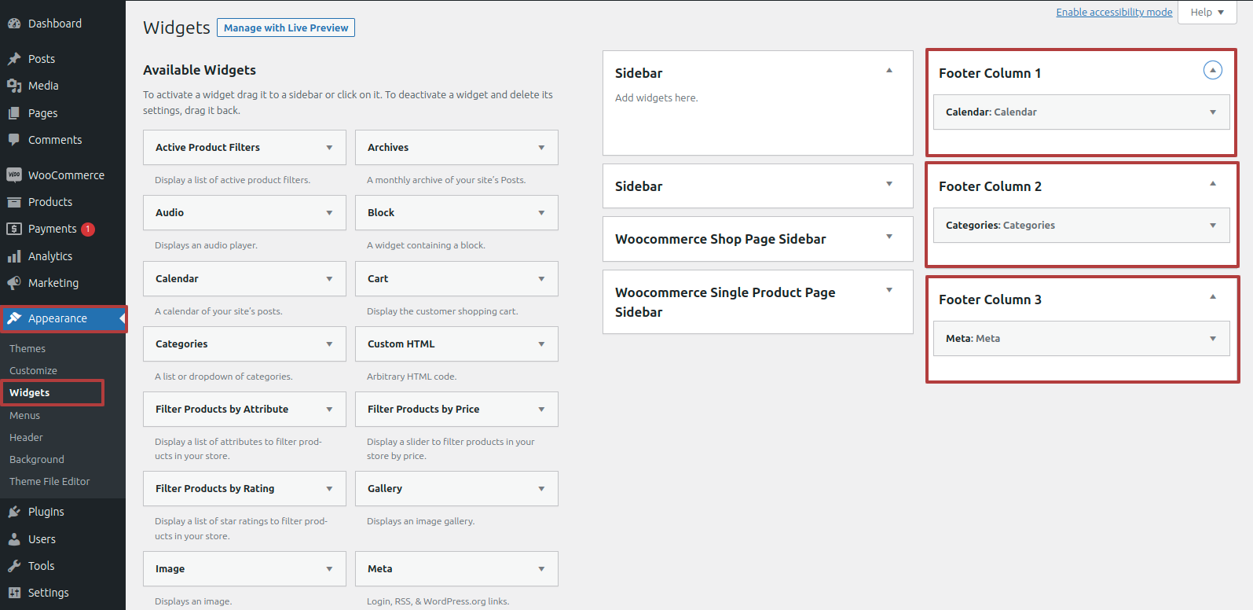
Task: Open Media via its sidebar icon
Action: [14, 86]
